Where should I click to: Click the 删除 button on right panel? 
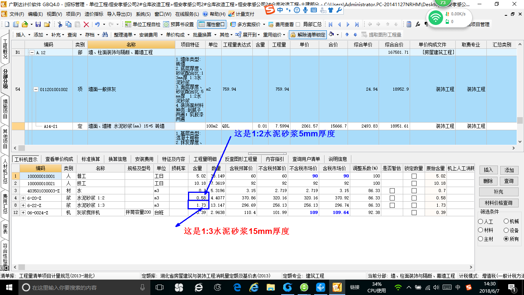point(488,181)
